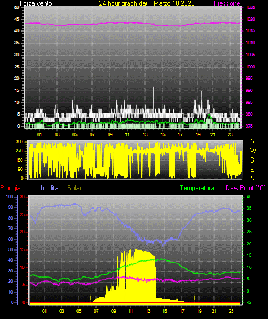This screenshot has height=319, width=268.
Task: Click the W wind direction label
Action: 253,151
